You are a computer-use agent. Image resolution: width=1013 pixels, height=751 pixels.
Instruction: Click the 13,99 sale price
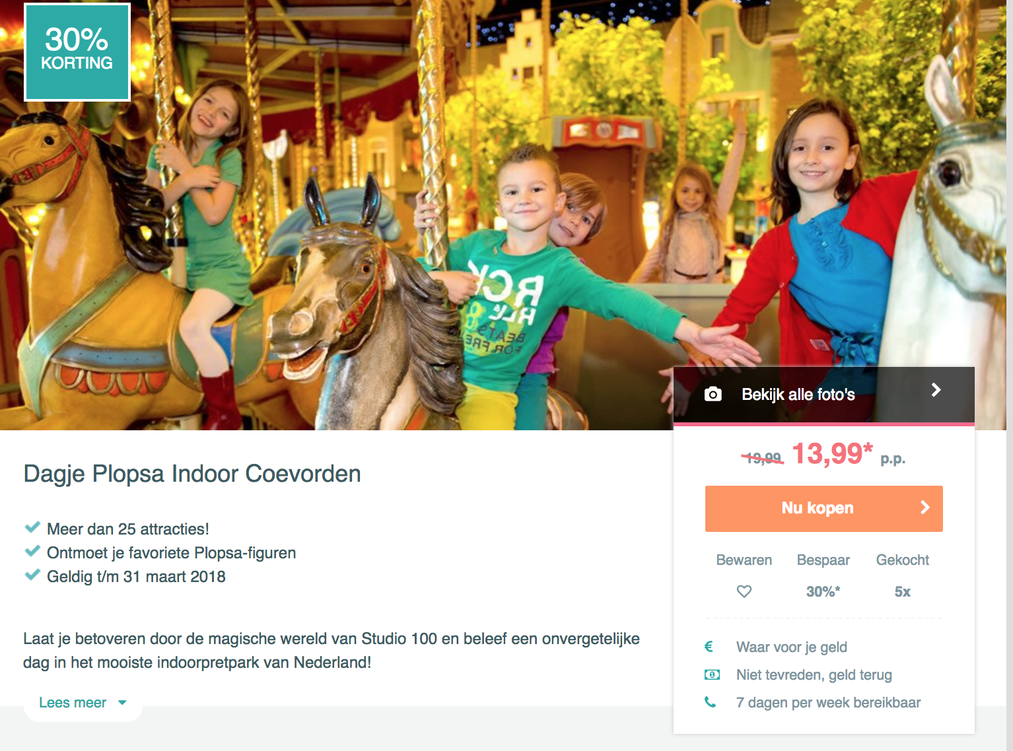click(832, 453)
